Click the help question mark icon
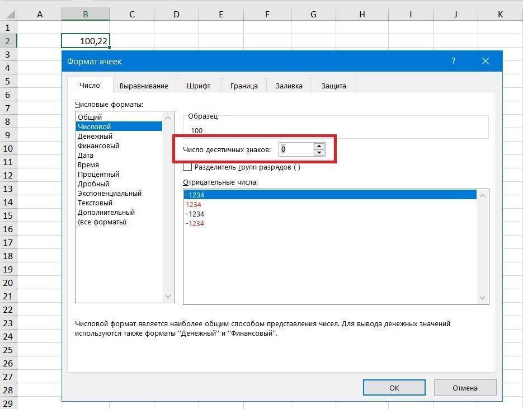The width and height of the screenshot is (523, 409). (453, 61)
